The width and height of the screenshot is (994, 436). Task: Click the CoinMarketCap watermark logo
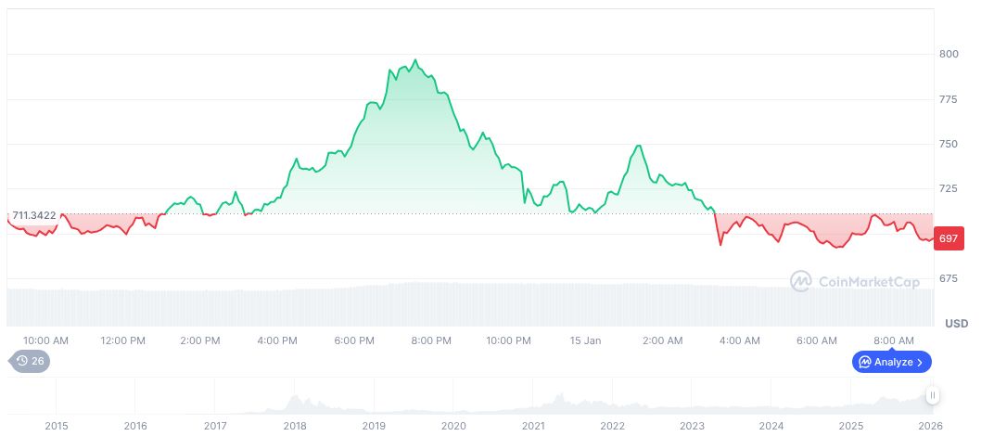coord(855,280)
